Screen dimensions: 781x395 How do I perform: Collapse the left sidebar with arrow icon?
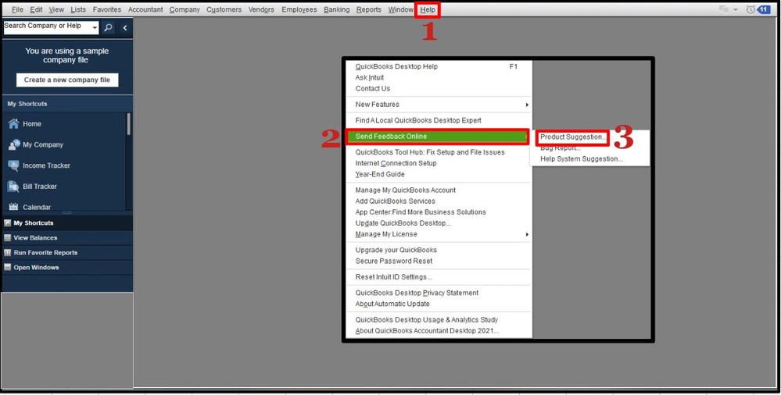click(124, 28)
